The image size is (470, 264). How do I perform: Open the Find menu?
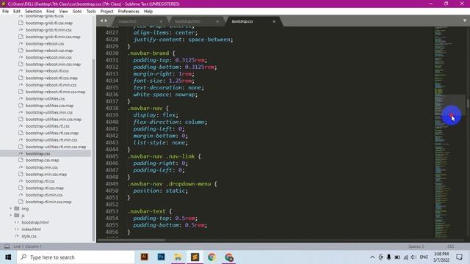pyautogui.click(x=51, y=11)
